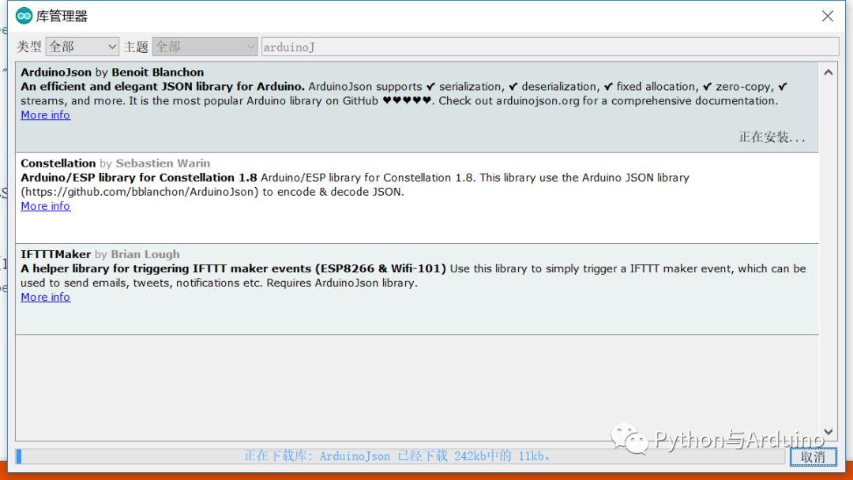Click the 正在下载库: ArduinoJson status message
Viewport: 853px width, 480px height.
[x=397, y=456]
